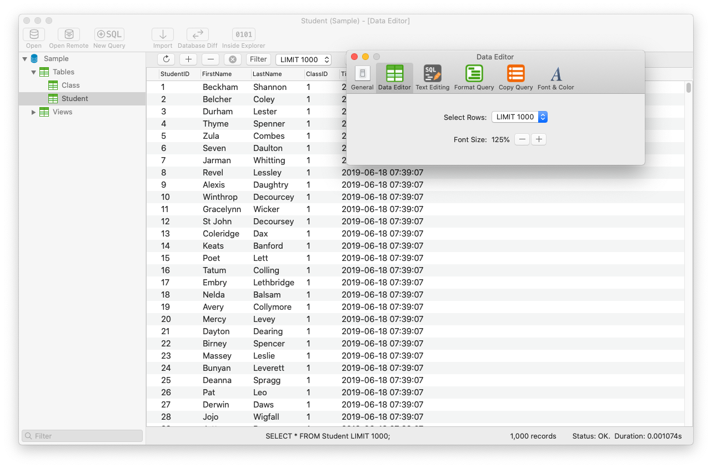Open the Format Query settings
Viewport: 712px width, 468px height.
(x=474, y=77)
